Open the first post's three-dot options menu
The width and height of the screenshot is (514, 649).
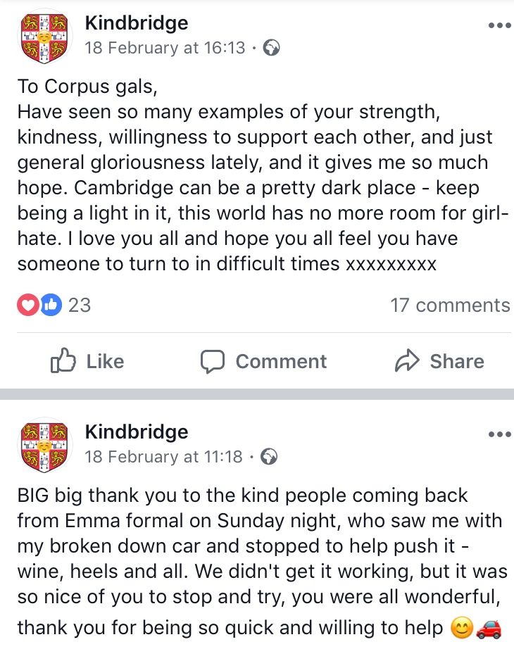(x=499, y=25)
